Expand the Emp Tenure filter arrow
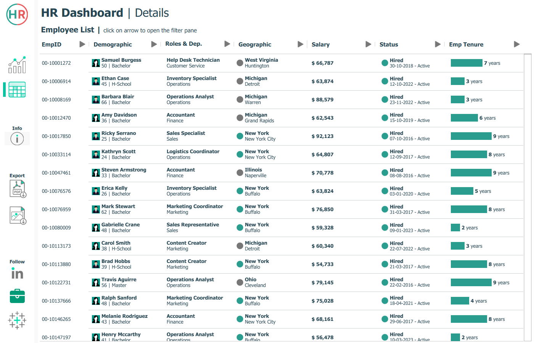 click(517, 44)
